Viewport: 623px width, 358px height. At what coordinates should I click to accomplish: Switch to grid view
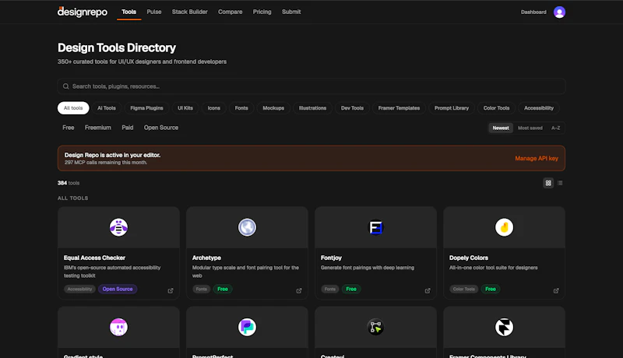point(548,183)
